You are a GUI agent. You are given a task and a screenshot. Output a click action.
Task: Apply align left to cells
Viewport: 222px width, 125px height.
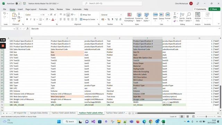click(x=61, y=19)
